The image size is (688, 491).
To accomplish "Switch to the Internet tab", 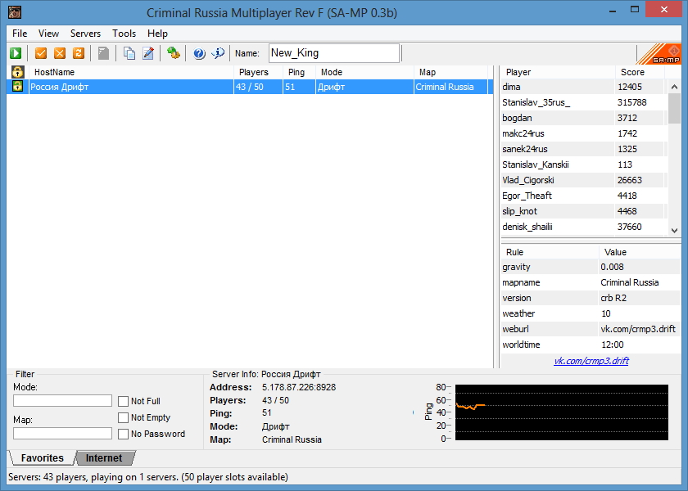I will (x=104, y=458).
